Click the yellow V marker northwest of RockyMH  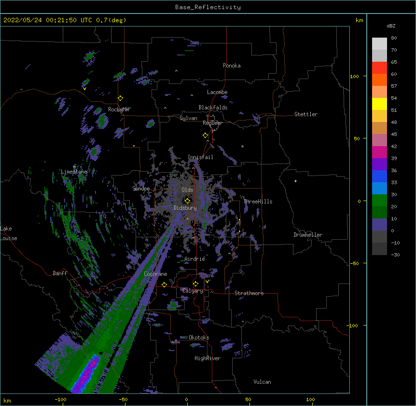pos(84,89)
